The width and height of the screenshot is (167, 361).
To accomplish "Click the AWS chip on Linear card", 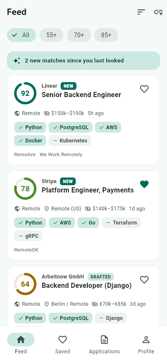I will pyautogui.click(x=108, y=127).
